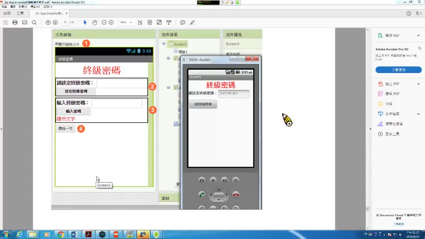Zoom in with the plus button

(x=111, y=22)
